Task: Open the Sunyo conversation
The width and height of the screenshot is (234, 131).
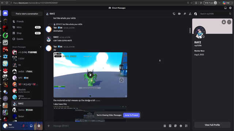Action: point(27,116)
